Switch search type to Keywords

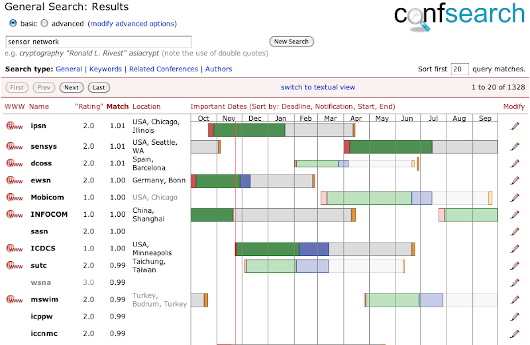[x=105, y=69]
